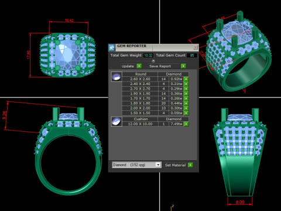Collapse the panel using the small round toggle
Viewport: 281px width, 211px height.
click(153, 61)
